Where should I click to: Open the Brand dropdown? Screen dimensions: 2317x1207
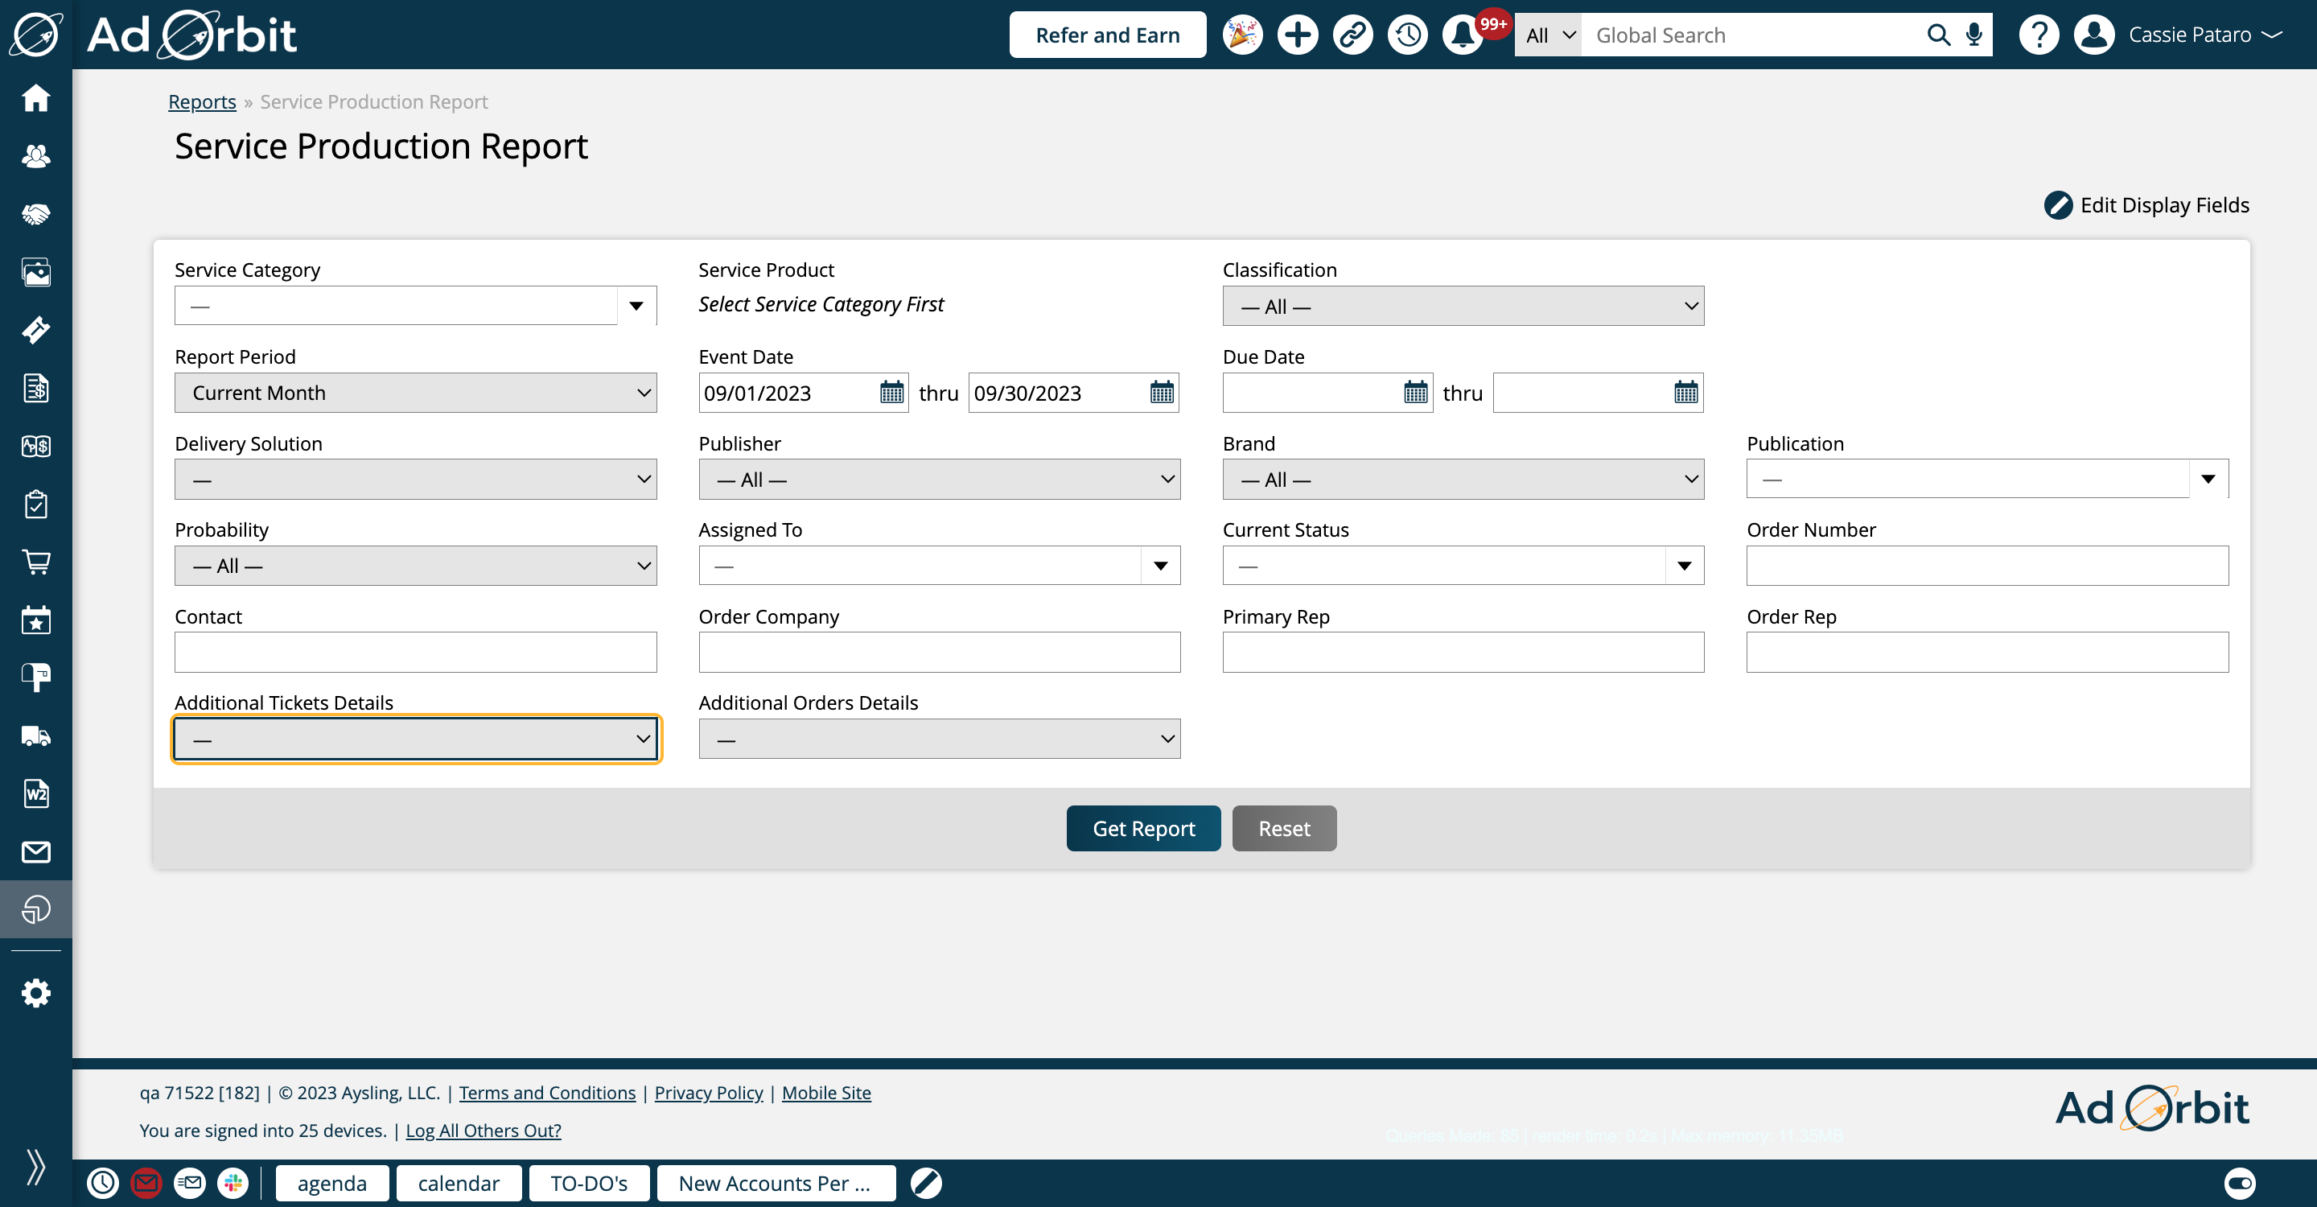pyautogui.click(x=1463, y=479)
